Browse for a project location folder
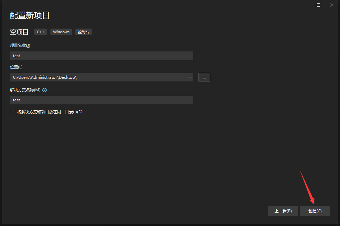The image size is (340, 226). coord(204,77)
